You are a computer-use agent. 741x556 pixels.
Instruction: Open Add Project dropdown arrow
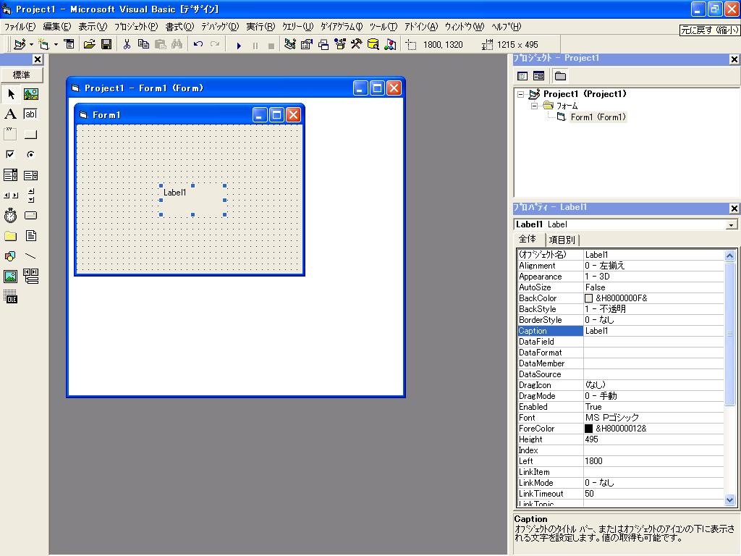tap(31, 44)
